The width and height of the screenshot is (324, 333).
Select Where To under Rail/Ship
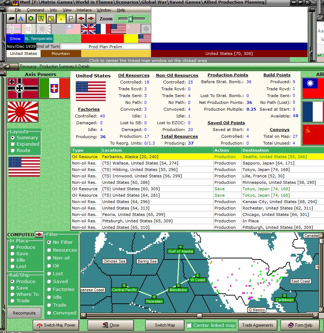click(12, 294)
